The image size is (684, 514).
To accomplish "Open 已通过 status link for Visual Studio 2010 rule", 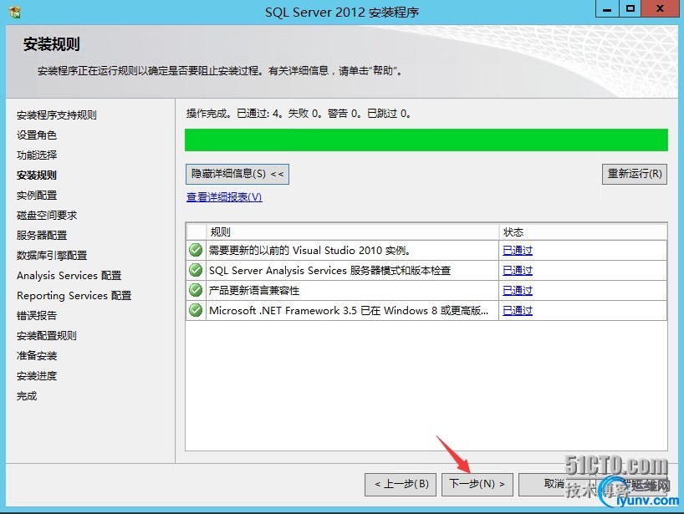I will point(518,250).
